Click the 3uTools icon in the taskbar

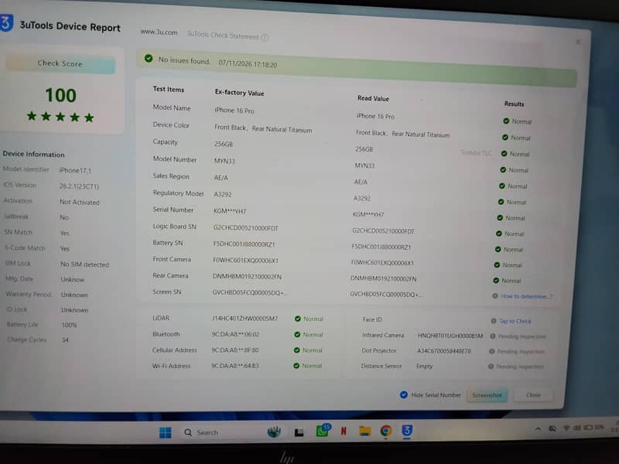pos(407,430)
